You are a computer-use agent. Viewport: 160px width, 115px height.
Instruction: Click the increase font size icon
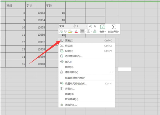coord(90,26)
